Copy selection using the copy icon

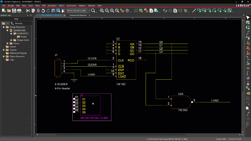(33, 11)
